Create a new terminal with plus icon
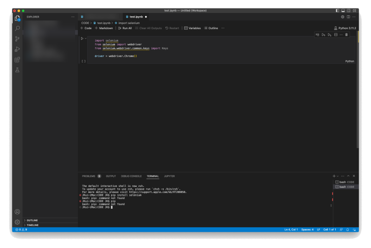This screenshot has width=371, height=248. [334, 176]
